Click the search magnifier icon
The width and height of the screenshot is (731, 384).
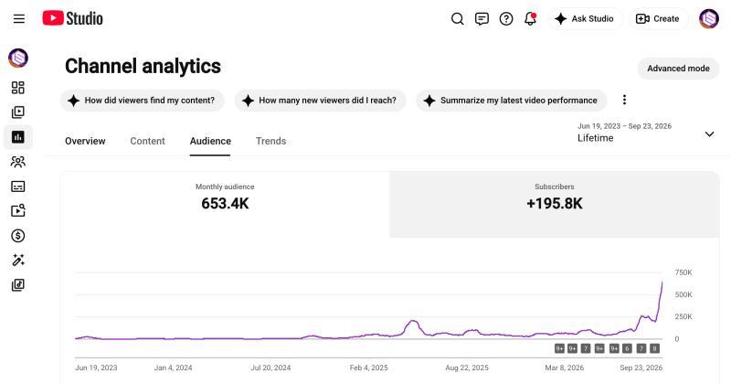[x=458, y=18]
